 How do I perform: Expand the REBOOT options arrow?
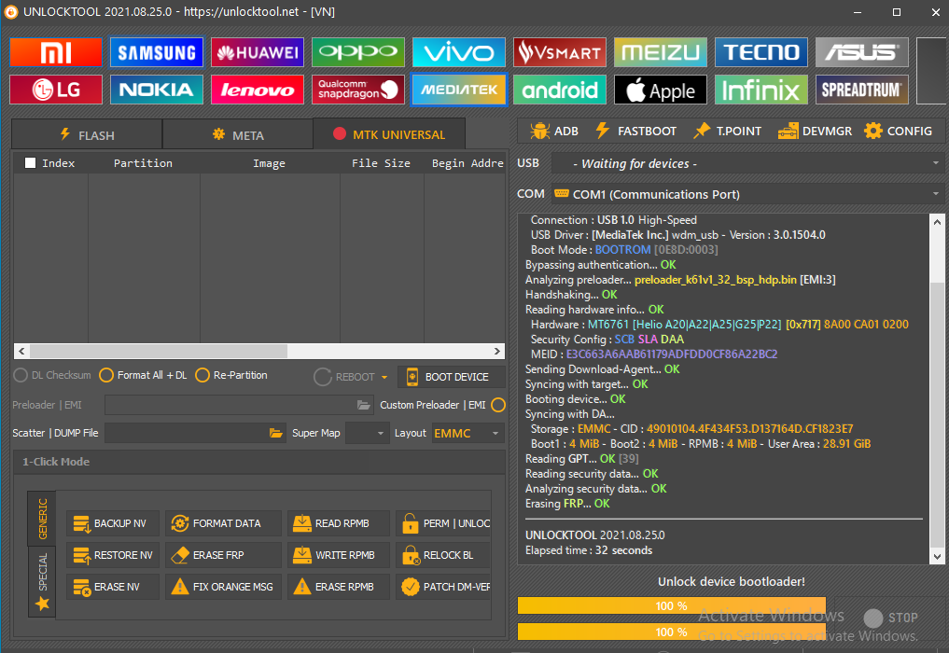[384, 377]
